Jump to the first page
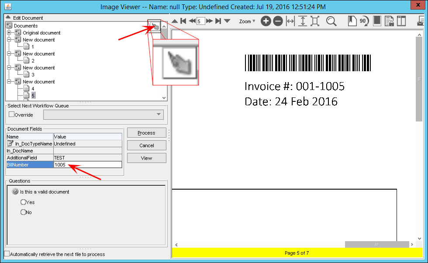Screen dimensions: 428x263 coord(183,21)
